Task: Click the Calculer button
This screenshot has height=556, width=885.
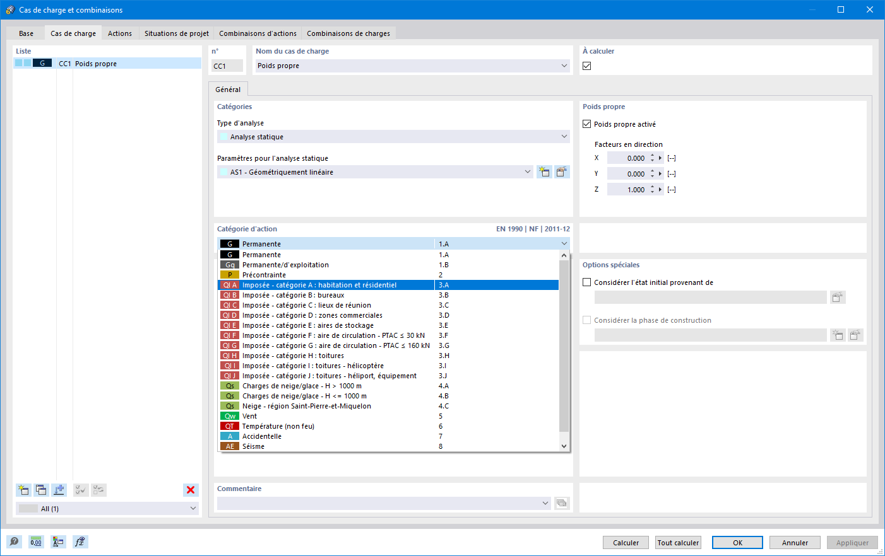Action: [x=626, y=543]
